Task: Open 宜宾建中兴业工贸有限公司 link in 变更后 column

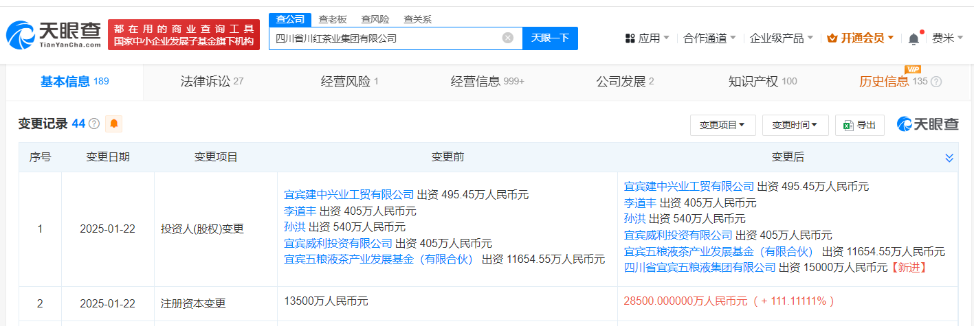Action: tap(689, 186)
